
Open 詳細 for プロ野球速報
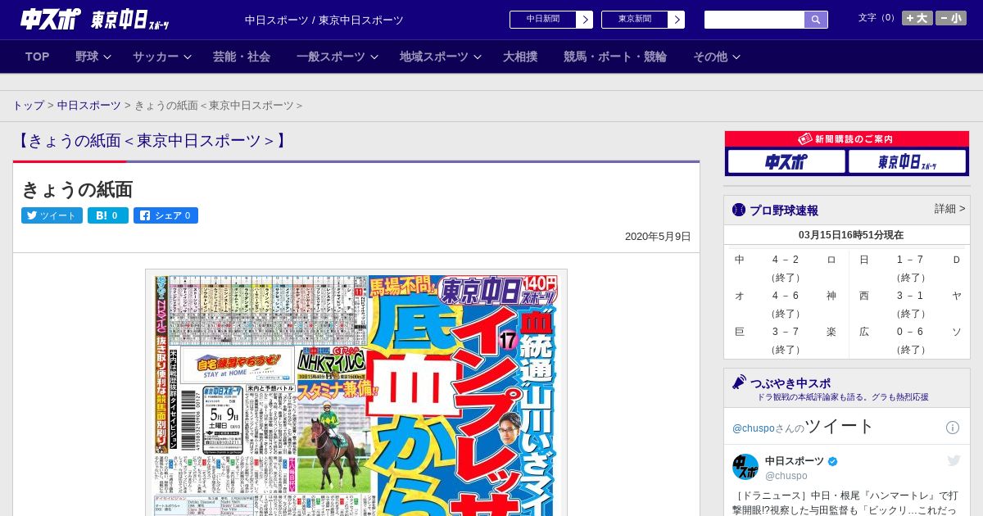point(950,209)
